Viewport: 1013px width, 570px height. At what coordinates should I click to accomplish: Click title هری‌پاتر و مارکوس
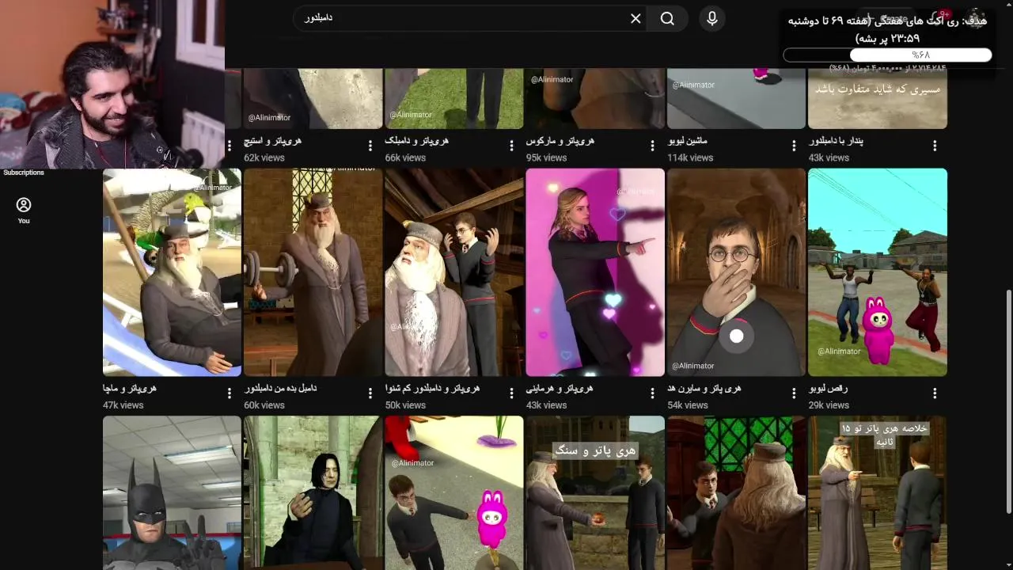coord(560,141)
